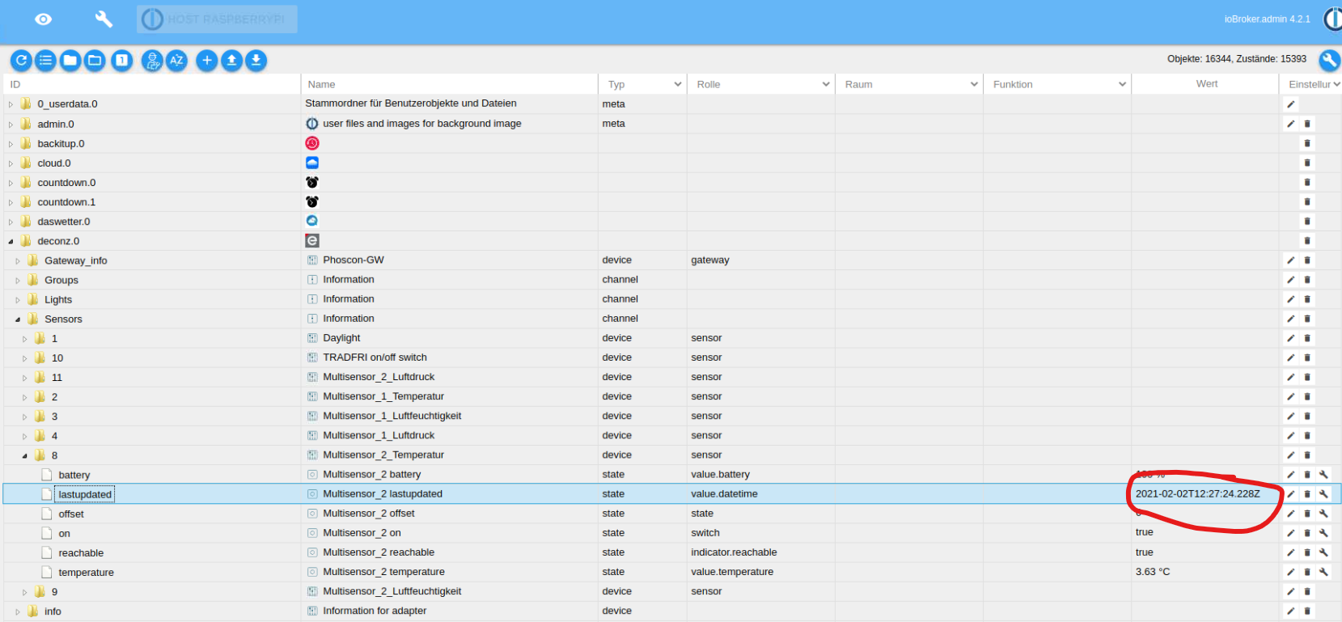Add a new object with plus icon
Viewport: 1342px width, 622px height.
pos(207,60)
